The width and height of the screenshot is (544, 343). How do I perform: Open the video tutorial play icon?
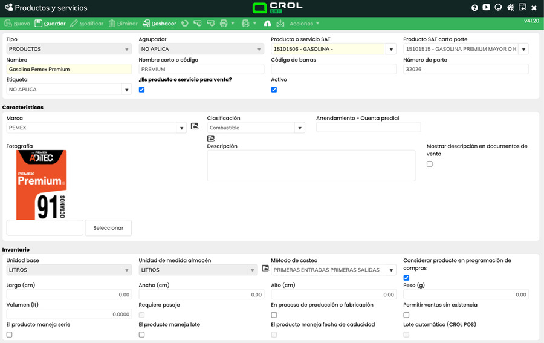(x=486, y=8)
